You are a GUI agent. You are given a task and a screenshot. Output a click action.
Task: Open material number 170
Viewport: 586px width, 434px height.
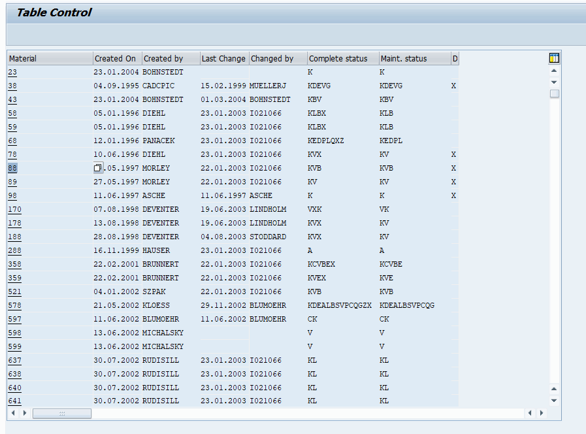click(x=14, y=209)
